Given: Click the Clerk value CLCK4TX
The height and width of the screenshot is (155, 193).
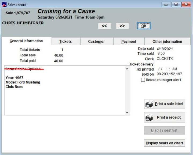Looking at the screenshot, I should tap(165, 59).
